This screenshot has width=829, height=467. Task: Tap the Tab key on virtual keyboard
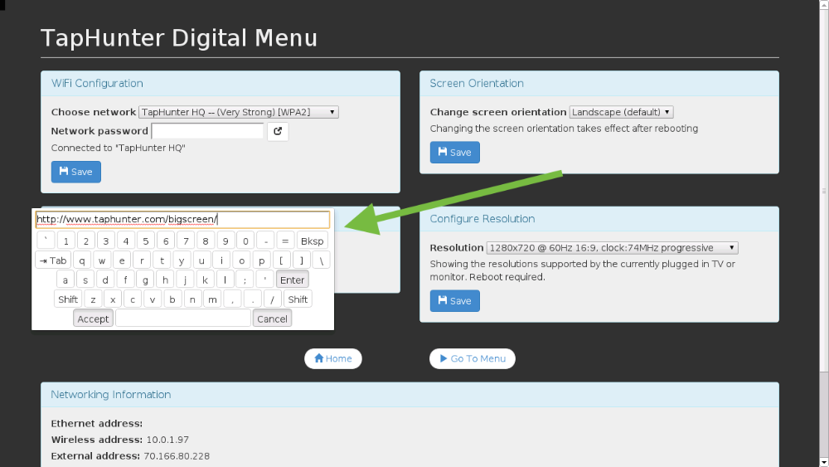[53, 260]
